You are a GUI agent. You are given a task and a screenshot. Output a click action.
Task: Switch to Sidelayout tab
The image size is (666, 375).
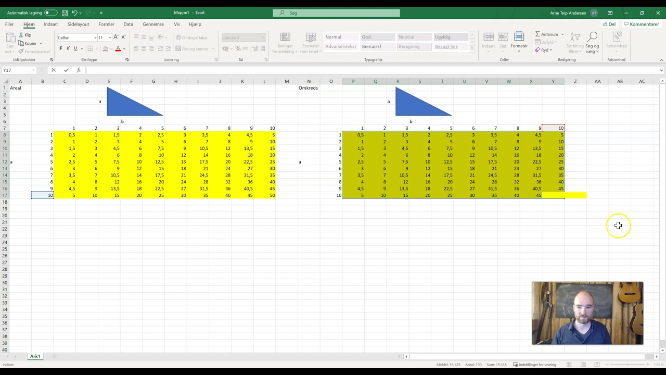pyautogui.click(x=78, y=24)
